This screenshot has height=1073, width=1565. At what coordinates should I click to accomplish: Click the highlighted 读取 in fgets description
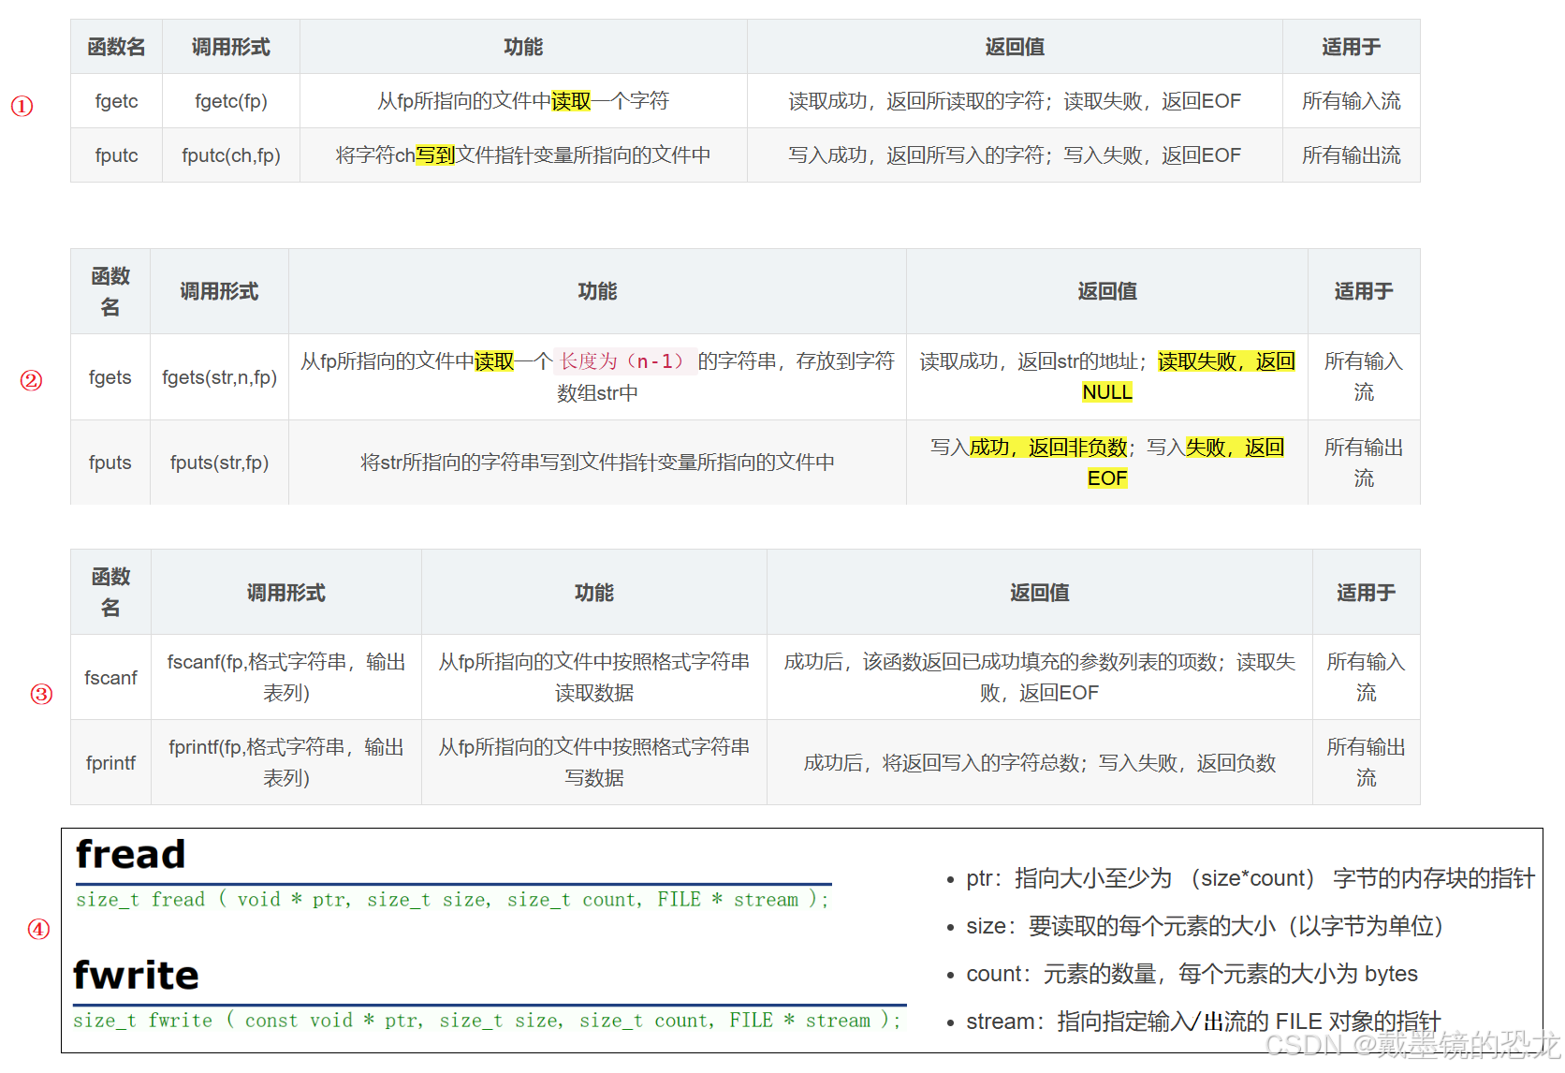(494, 361)
